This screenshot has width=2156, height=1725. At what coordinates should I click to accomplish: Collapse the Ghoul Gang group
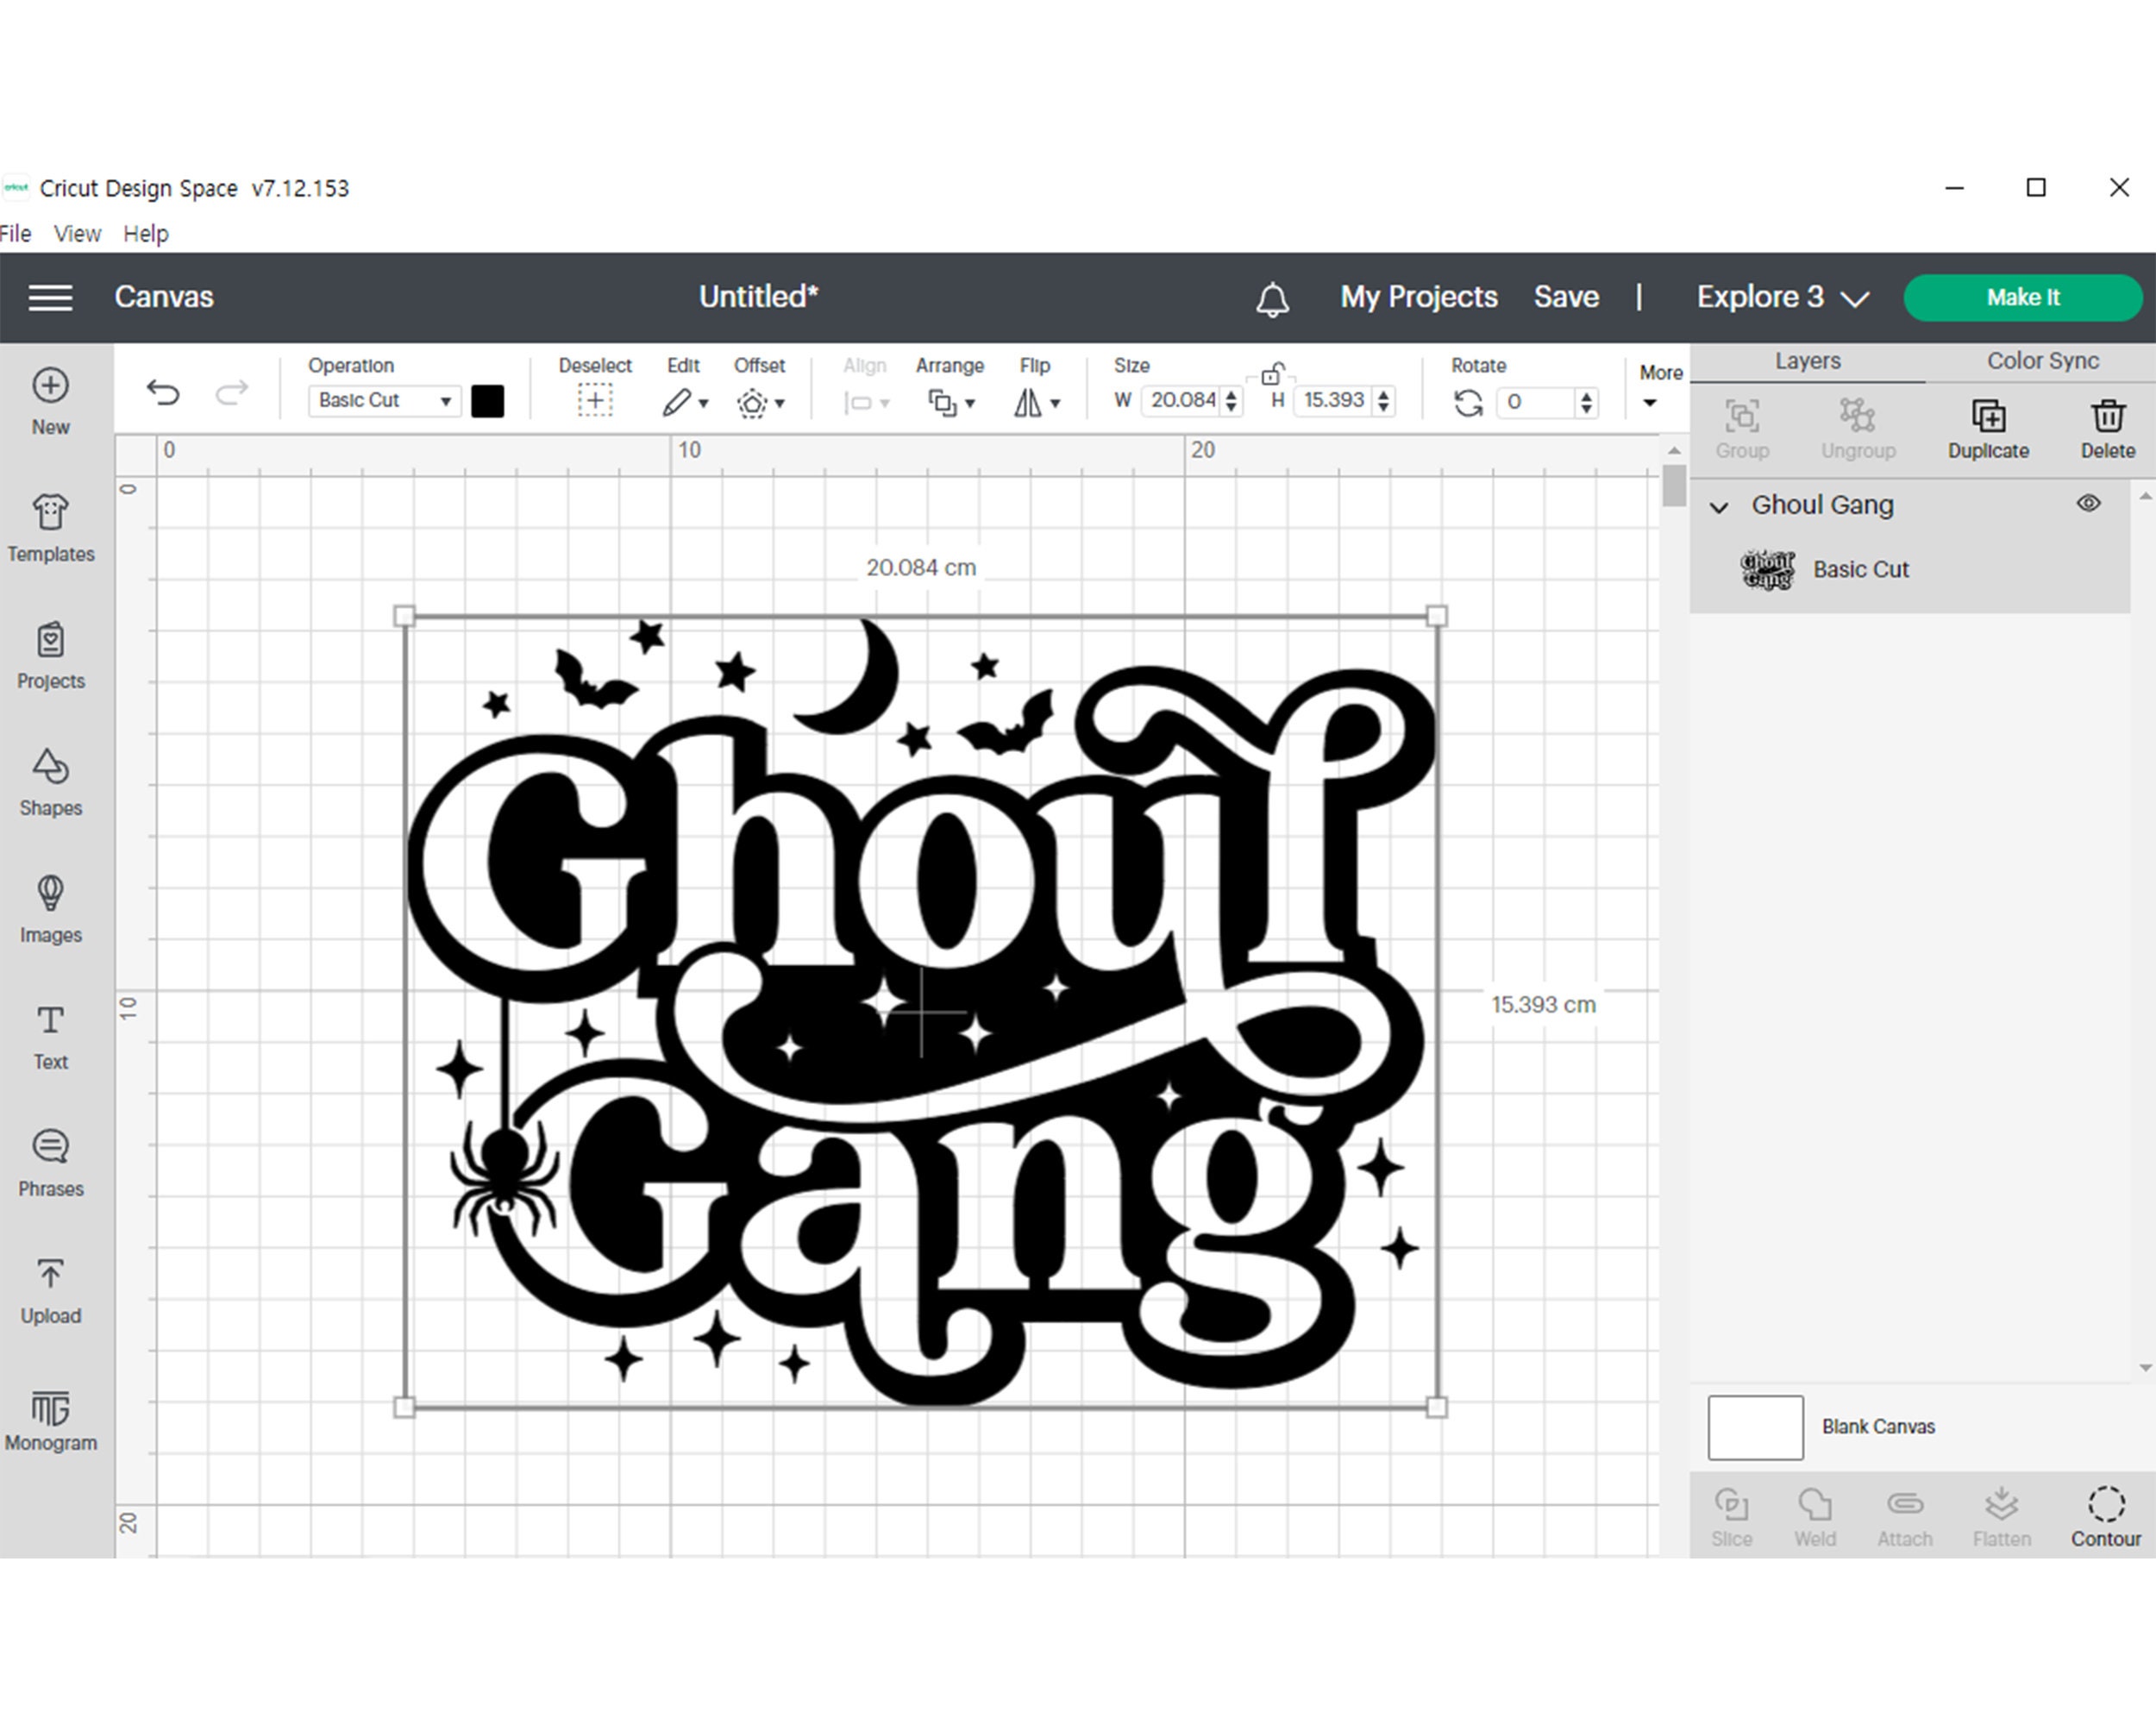[x=1721, y=508]
